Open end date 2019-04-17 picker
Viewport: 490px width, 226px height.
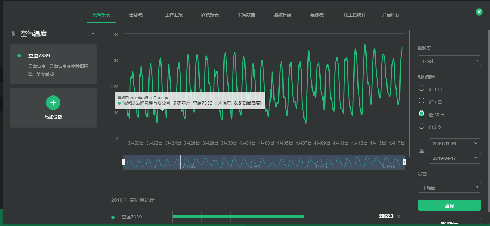[455, 158]
